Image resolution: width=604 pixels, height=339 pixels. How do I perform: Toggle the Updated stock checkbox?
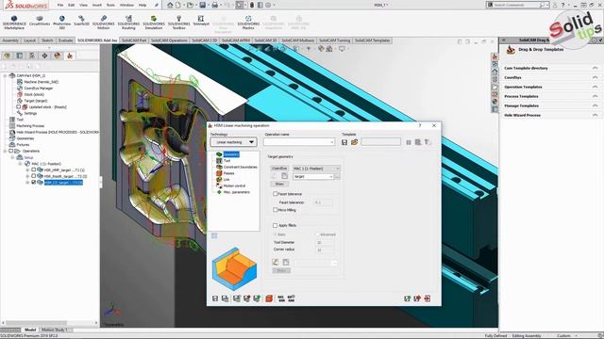(x=19, y=106)
